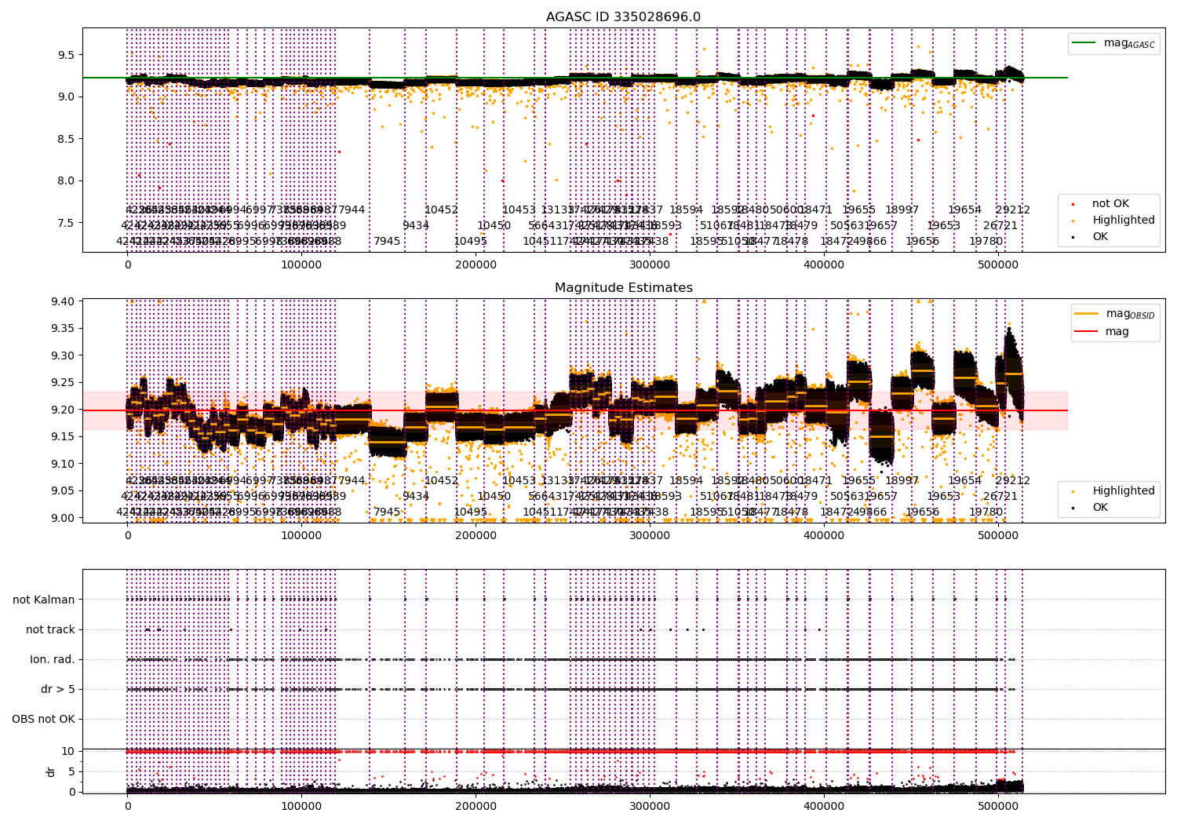Click the 'dr' axis label
Image resolution: width=1177 pixels, height=824 pixels.
tap(51, 771)
